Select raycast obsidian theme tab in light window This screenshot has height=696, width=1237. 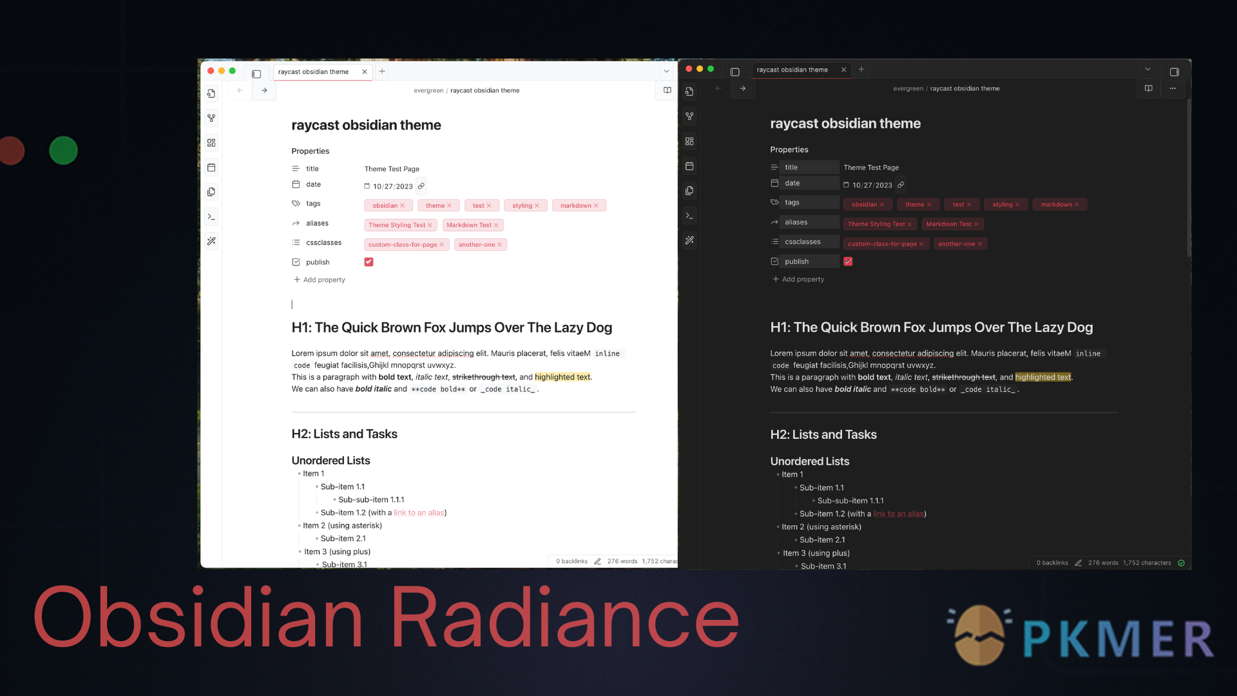pos(314,72)
